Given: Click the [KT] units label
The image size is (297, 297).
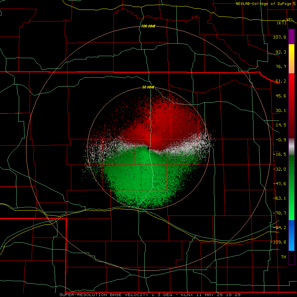Looking at the screenshot, I should (x=282, y=23).
